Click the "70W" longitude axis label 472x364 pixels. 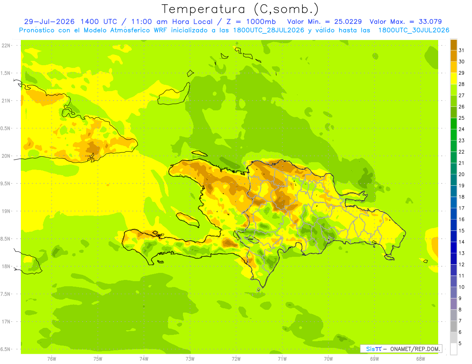(328, 359)
